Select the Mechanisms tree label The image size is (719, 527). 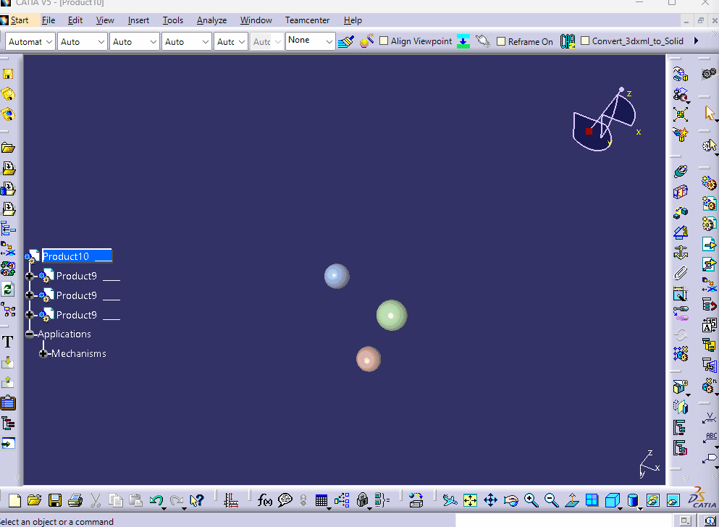[78, 353]
